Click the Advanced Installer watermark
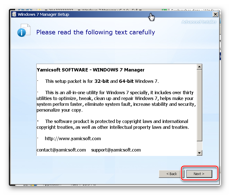The width and height of the screenshot is (230, 195). click(x=199, y=22)
